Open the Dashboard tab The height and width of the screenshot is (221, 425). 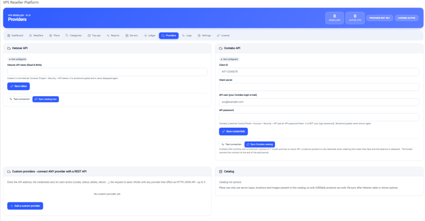[x=15, y=35]
